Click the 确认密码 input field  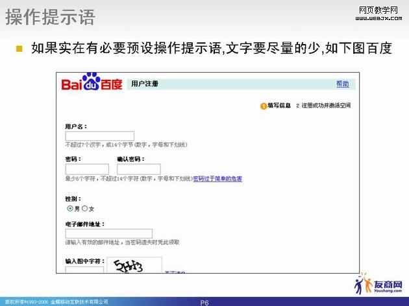(x=138, y=169)
